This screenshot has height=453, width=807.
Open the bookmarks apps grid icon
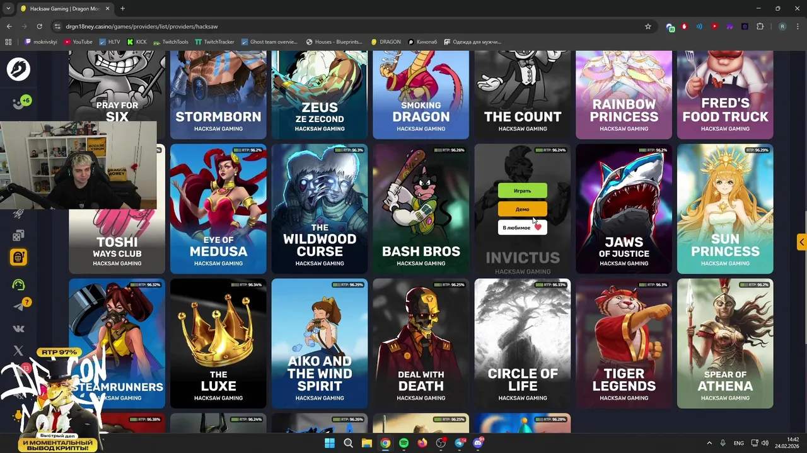(8, 42)
